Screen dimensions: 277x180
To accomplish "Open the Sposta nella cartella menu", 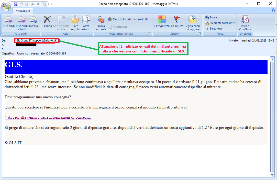I will [x=61, y=23].
